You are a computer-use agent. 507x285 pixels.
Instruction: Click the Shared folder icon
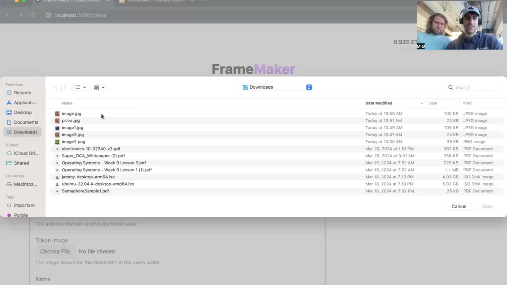pos(9,163)
